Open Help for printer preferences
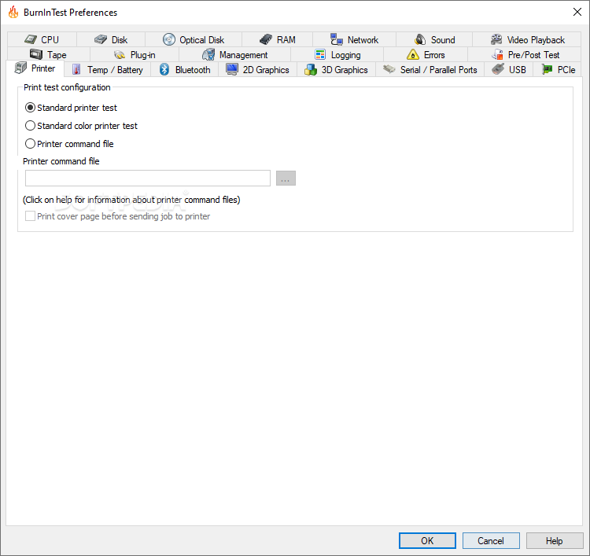 (x=555, y=540)
